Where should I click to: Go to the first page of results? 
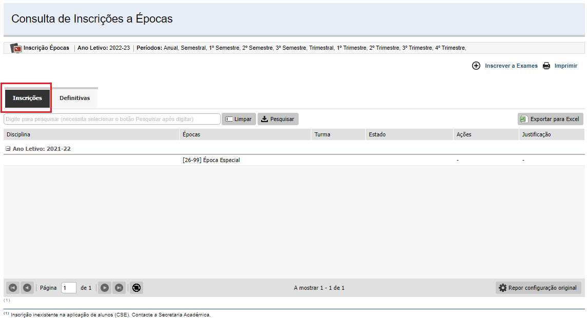click(13, 288)
